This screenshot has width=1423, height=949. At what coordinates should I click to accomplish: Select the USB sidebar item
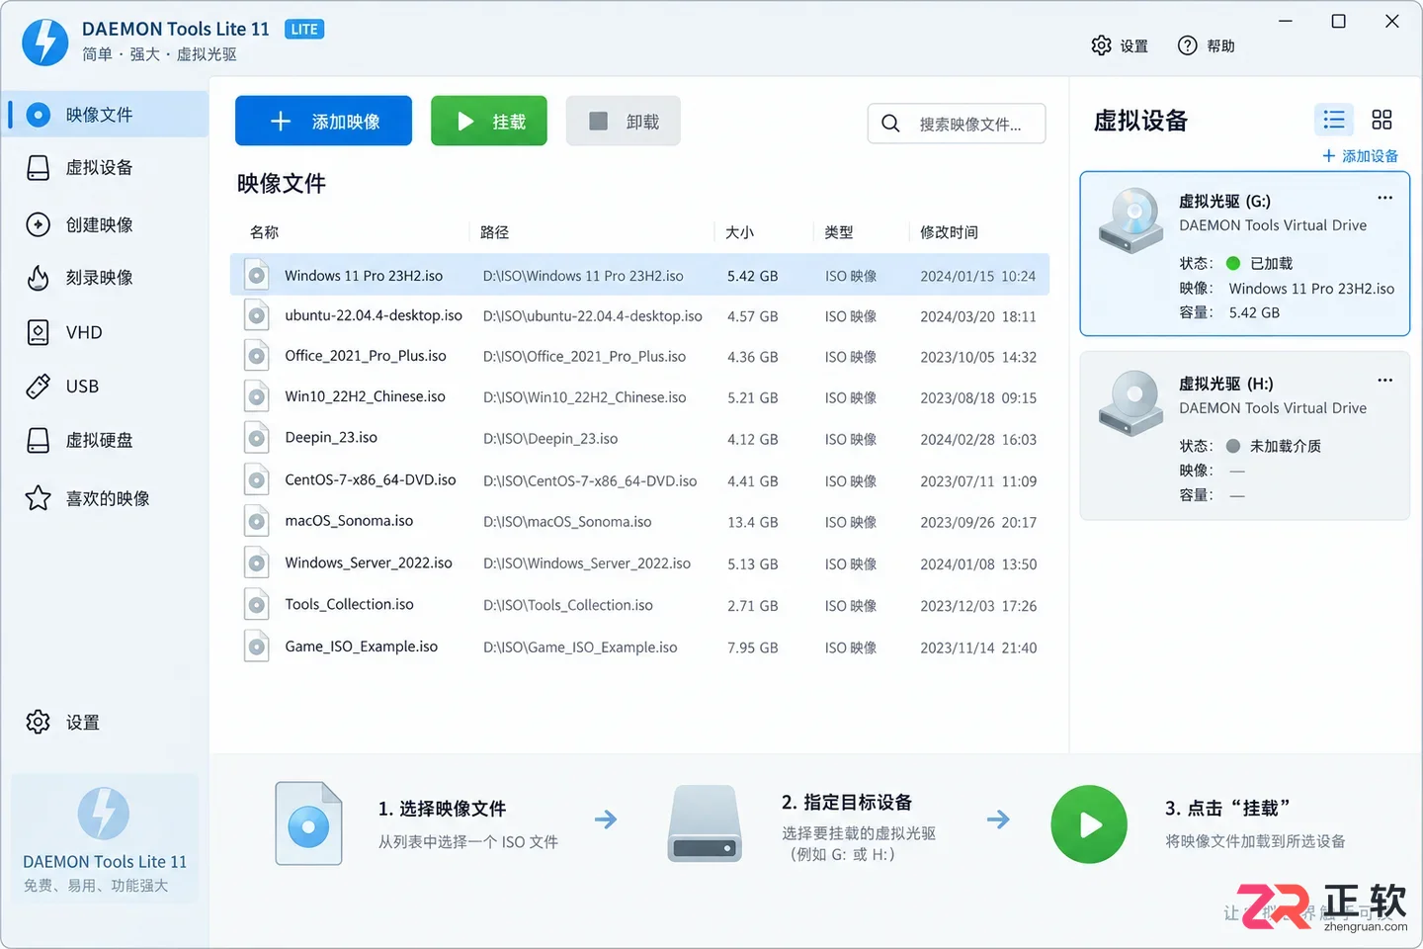tap(106, 387)
